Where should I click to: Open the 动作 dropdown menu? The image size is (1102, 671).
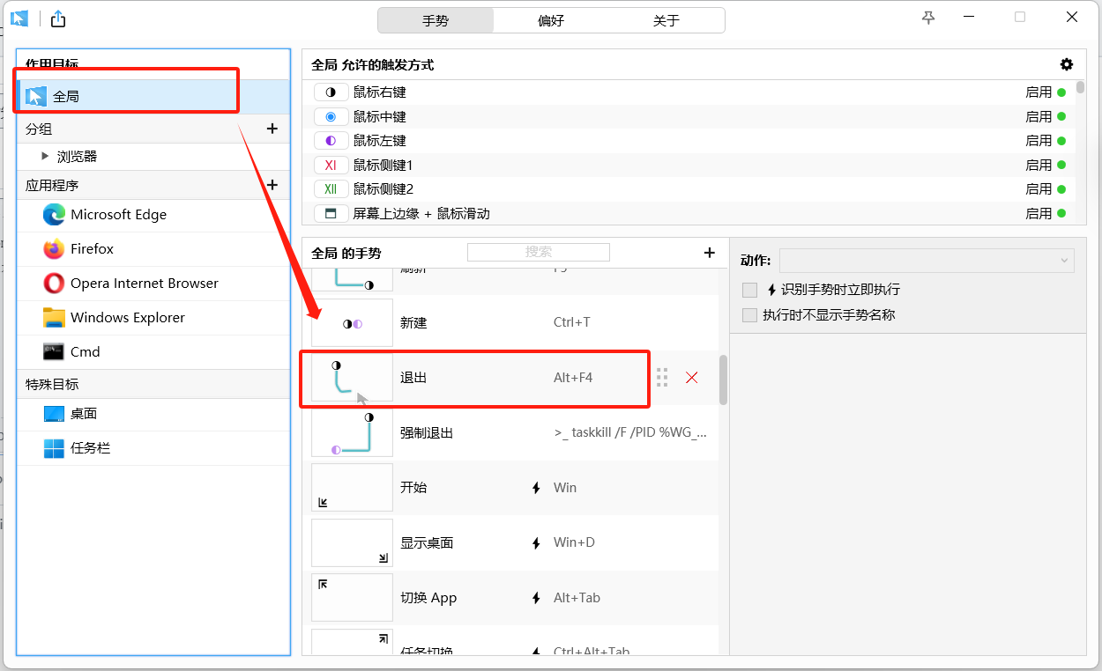click(x=926, y=261)
